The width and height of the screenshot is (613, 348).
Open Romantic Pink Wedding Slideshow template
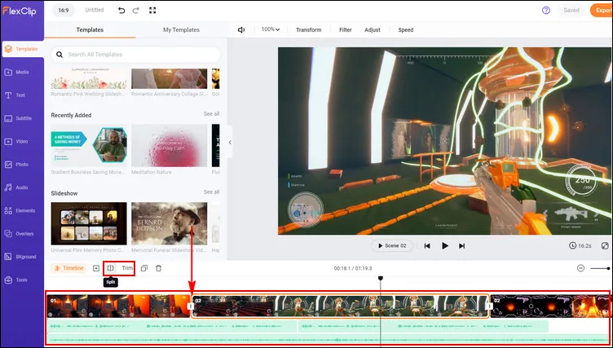[x=89, y=78]
